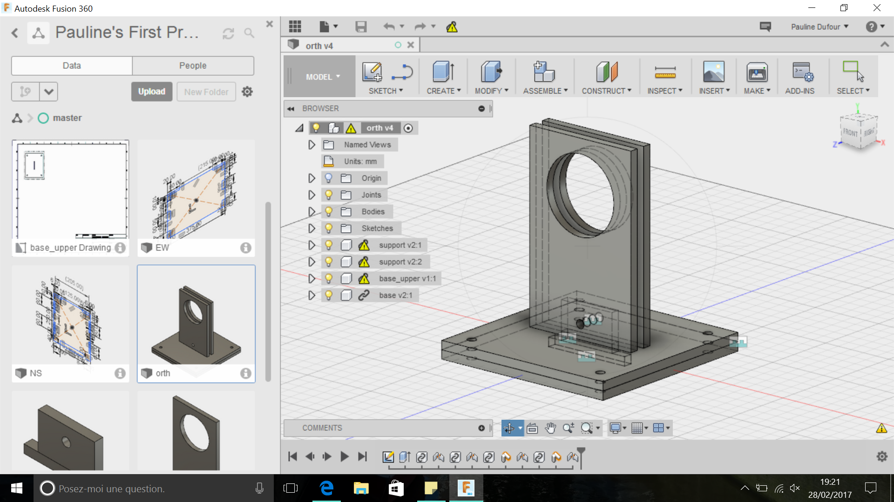Image resolution: width=894 pixels, height=502 pixels.
Task: Switch to the People tab
Action: pos(193,66)
